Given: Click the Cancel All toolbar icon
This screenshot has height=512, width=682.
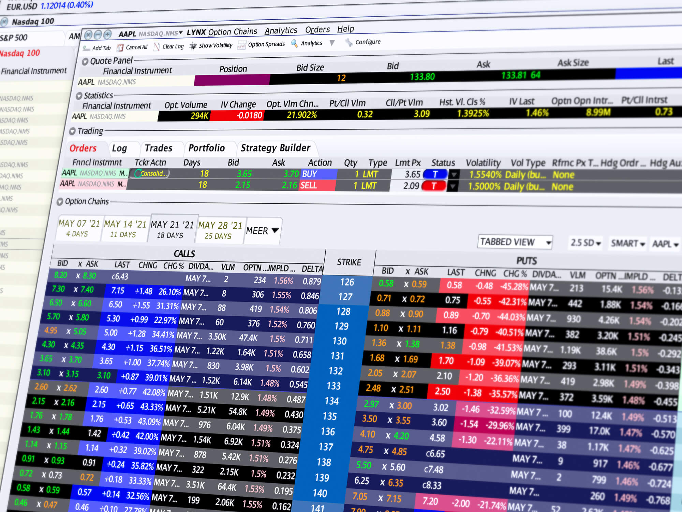Looking at the screenshot, I should pyautogui.click(x=120, y=47).
